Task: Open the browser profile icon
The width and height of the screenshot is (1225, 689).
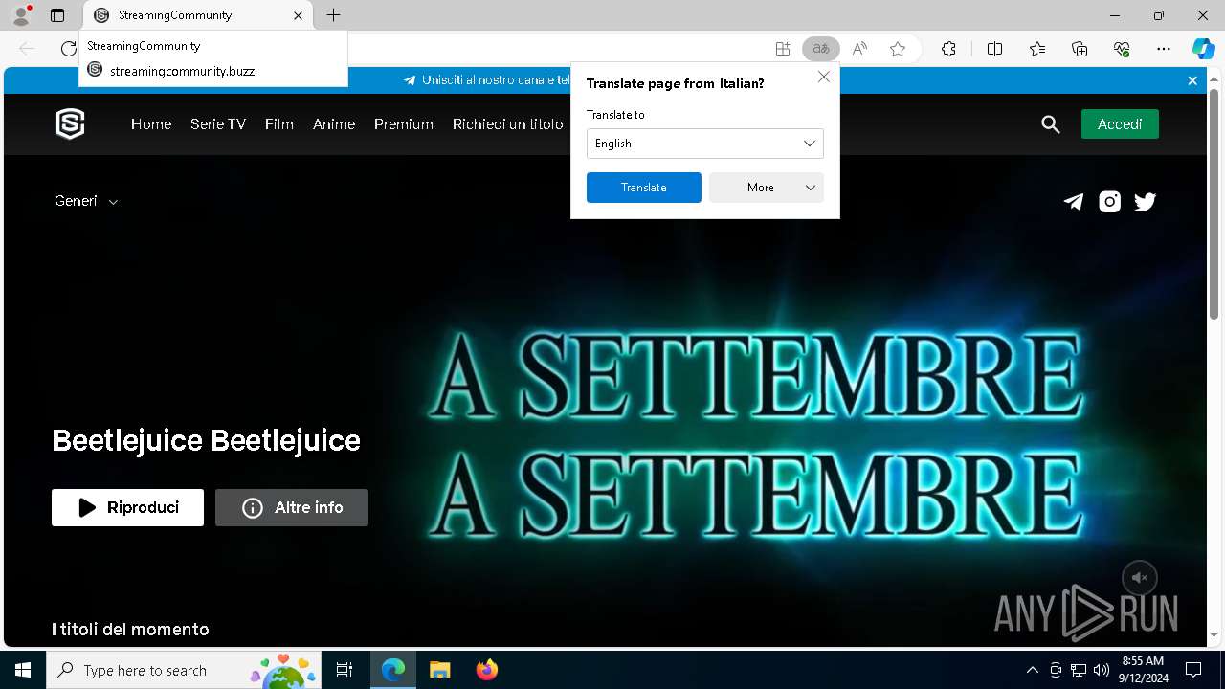Action: click(x=20, y=15)
